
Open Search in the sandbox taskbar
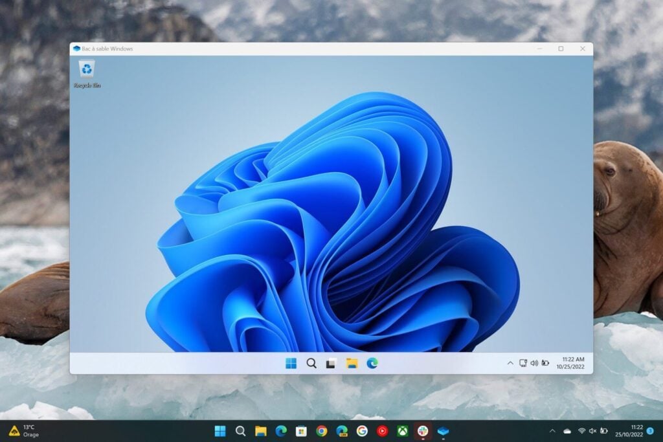(x=311, y=363)
